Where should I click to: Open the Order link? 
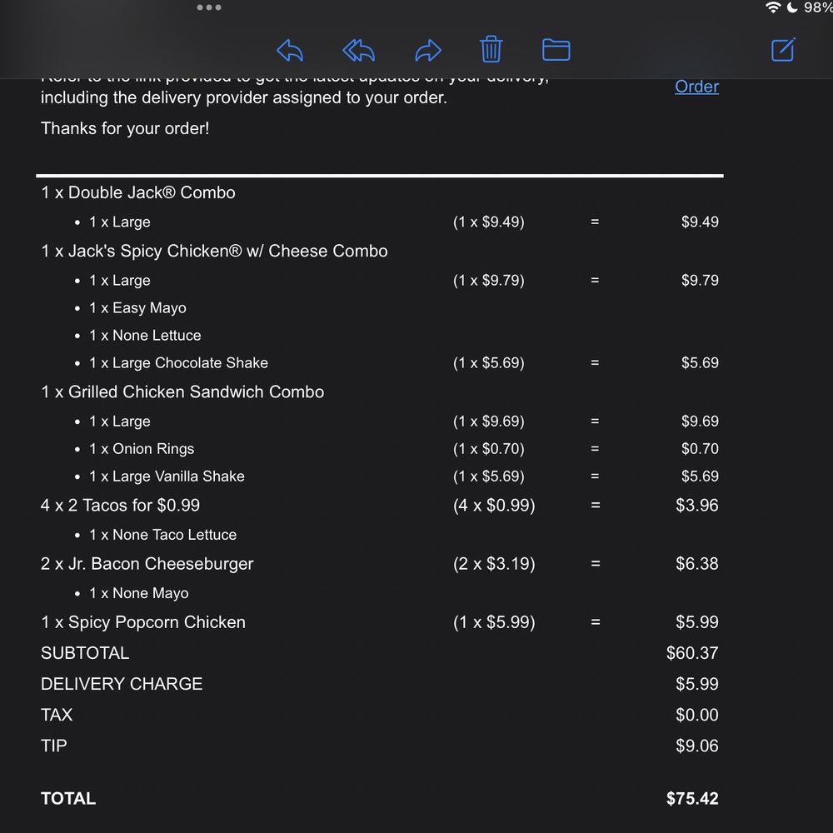tap(696, 87)
